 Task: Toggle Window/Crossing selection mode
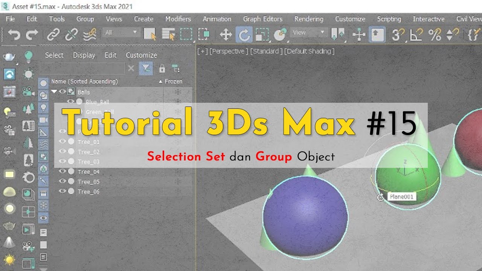click(x=204, y=35)
